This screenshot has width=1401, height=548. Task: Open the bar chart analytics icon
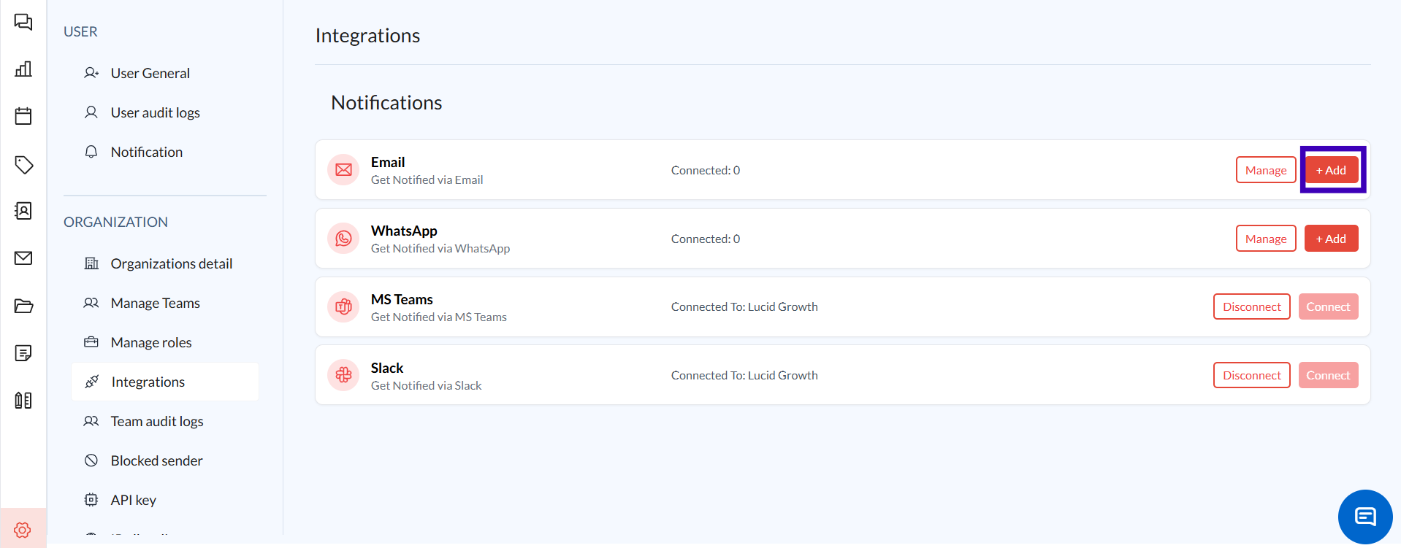[x=23, y=69]
